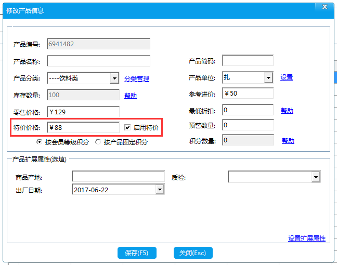The image size is (337, 265).
Task: Open the 设置扩展属性 link
Action: point(307,239)
